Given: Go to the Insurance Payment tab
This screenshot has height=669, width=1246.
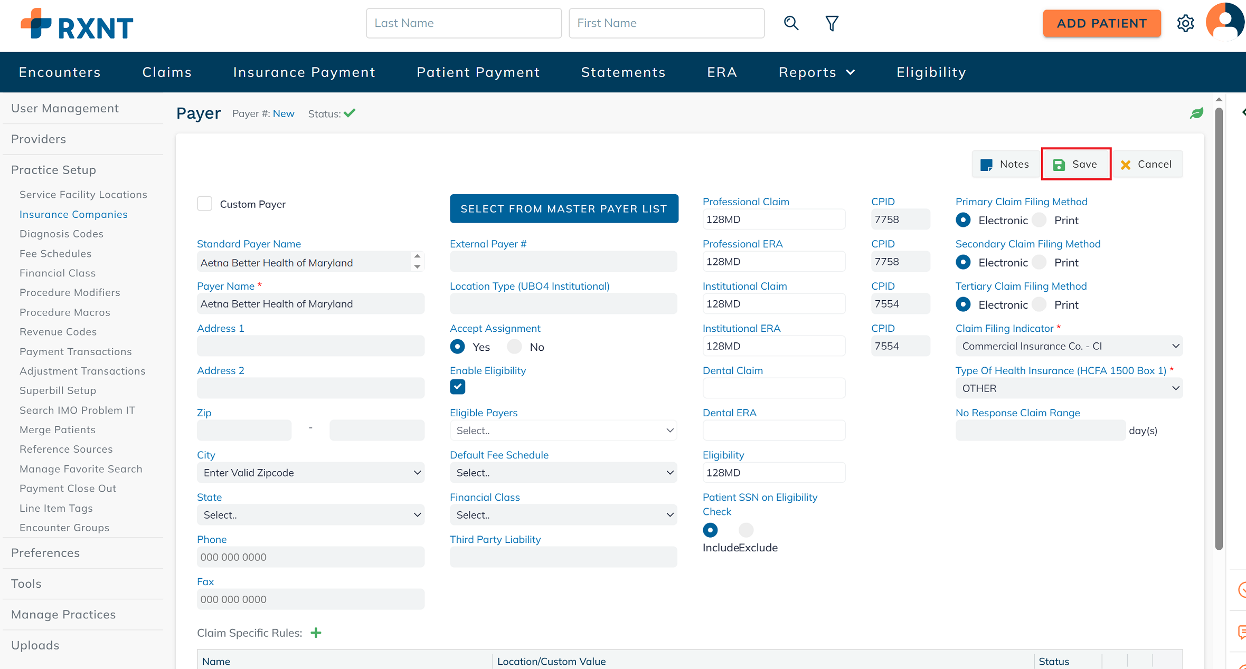Looking at the screenshot, I should (304, 72).
